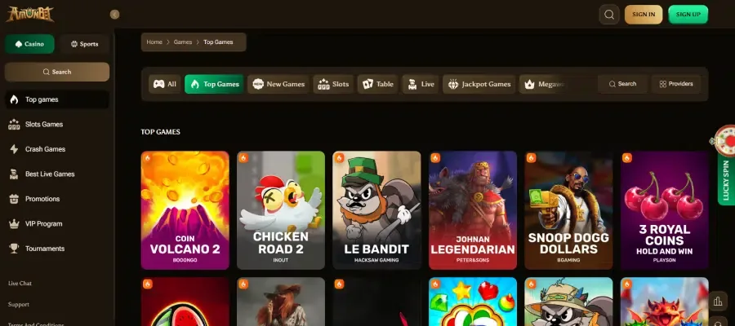Click the cards icon on the Table tab
Viewport: 735px width, 326px height.
point(368,84)
